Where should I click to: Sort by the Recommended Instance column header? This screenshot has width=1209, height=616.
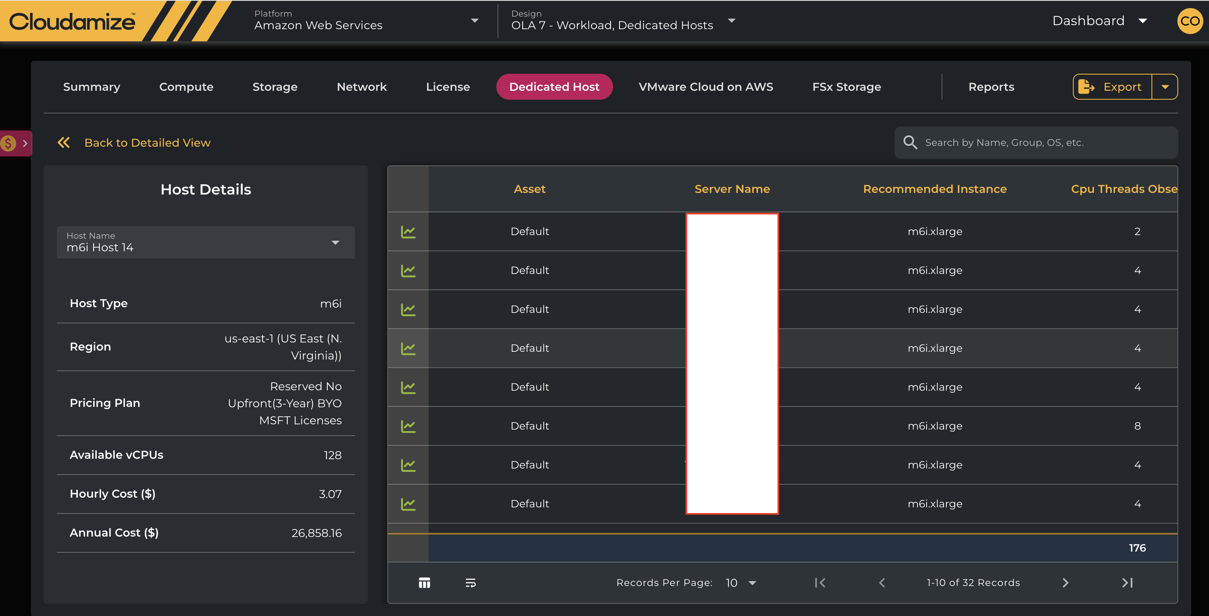coord(935,189)
